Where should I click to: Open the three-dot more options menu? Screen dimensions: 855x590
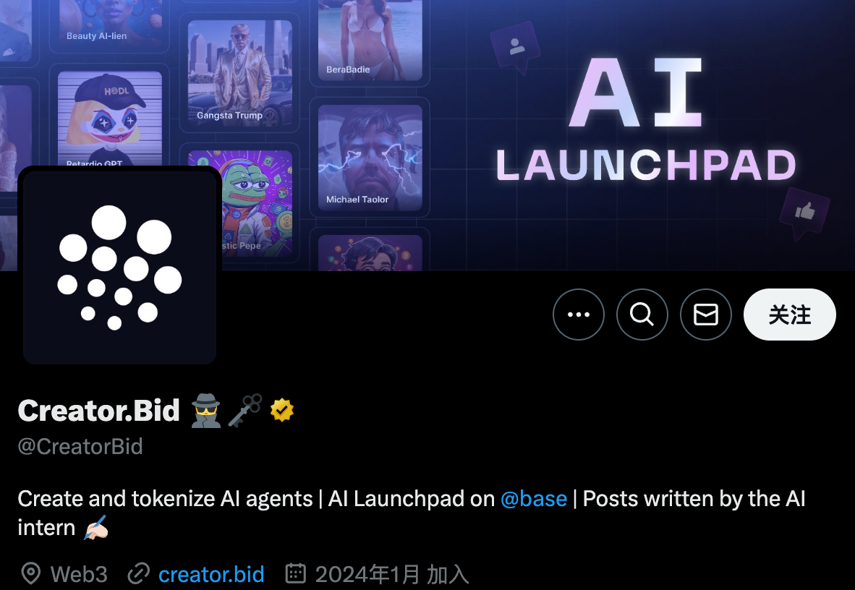coord(579,315)
